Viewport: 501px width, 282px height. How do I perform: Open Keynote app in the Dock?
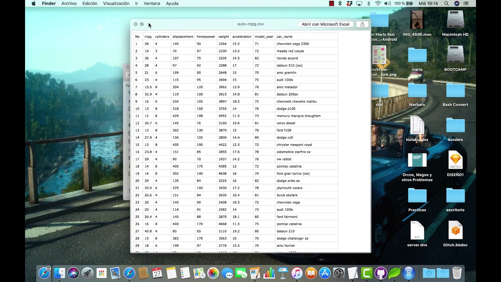(x=283, y=273)
